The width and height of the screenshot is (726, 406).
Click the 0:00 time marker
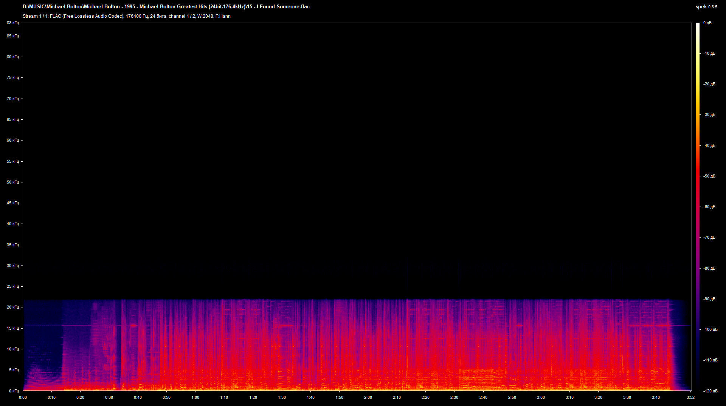pyautogui.click(x=23, y=397)
